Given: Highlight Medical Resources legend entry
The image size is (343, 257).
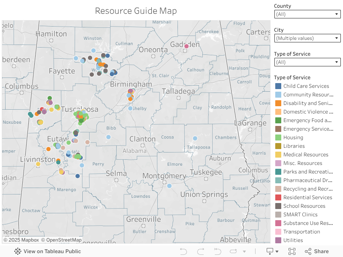Looking at the screenshot, I should (305, 155).
